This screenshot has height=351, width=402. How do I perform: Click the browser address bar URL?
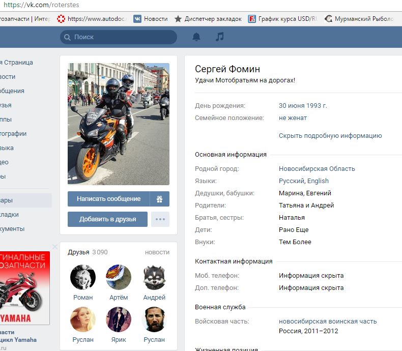42,5
